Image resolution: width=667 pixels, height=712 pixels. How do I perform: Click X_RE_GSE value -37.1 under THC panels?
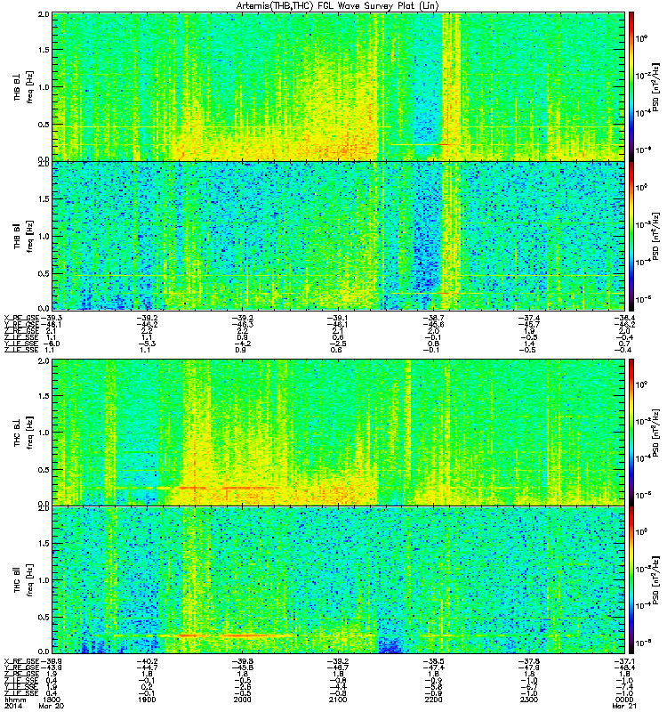point(624,661)
